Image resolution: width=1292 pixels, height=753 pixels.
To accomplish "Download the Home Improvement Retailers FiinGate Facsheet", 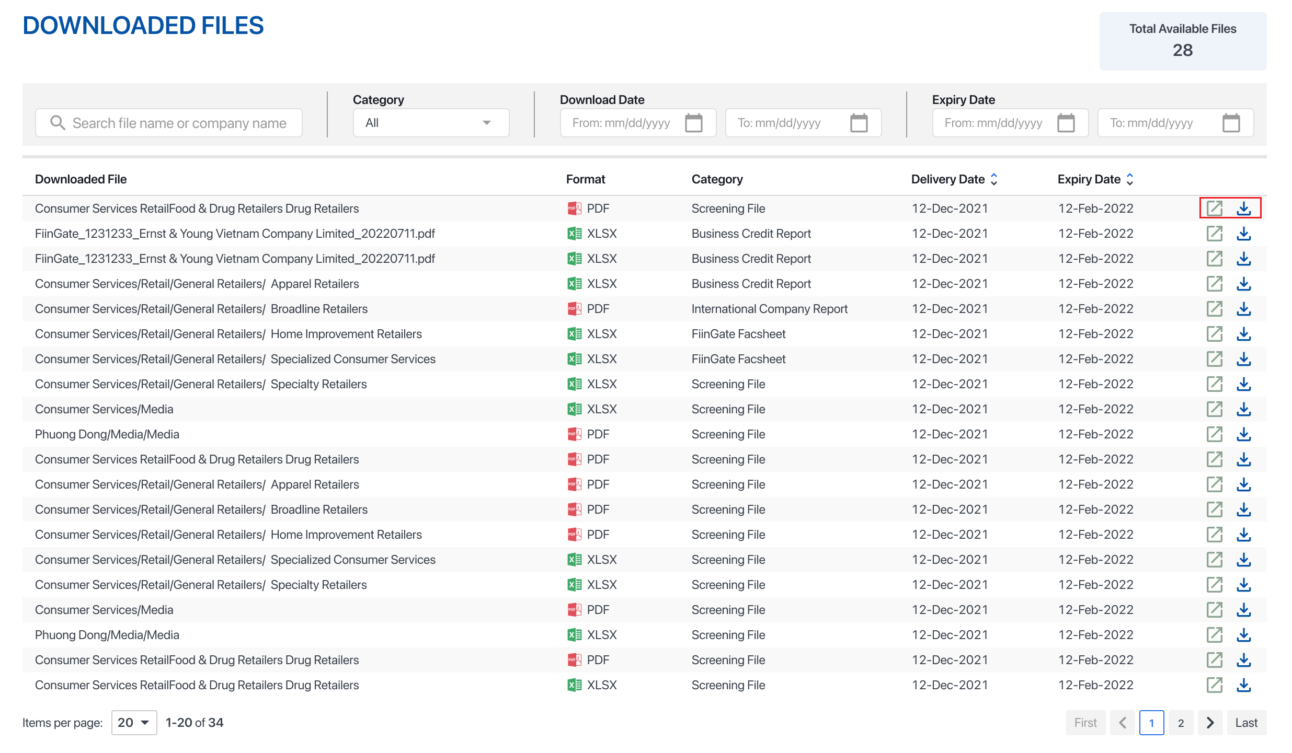I will point(1243,334).
